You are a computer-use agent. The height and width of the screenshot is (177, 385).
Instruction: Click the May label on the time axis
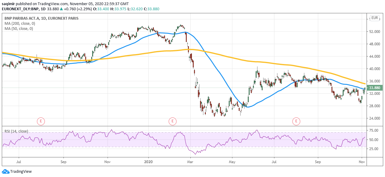tap(232, 162)
